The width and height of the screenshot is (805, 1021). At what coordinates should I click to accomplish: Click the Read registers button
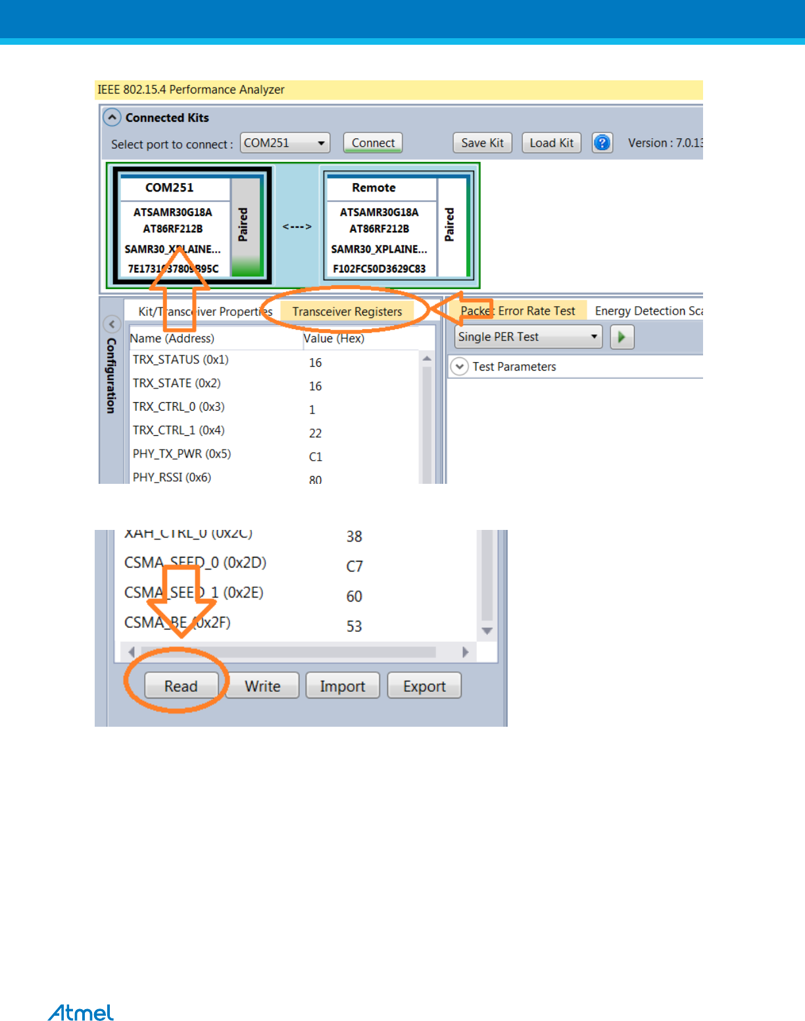(181, 686)
